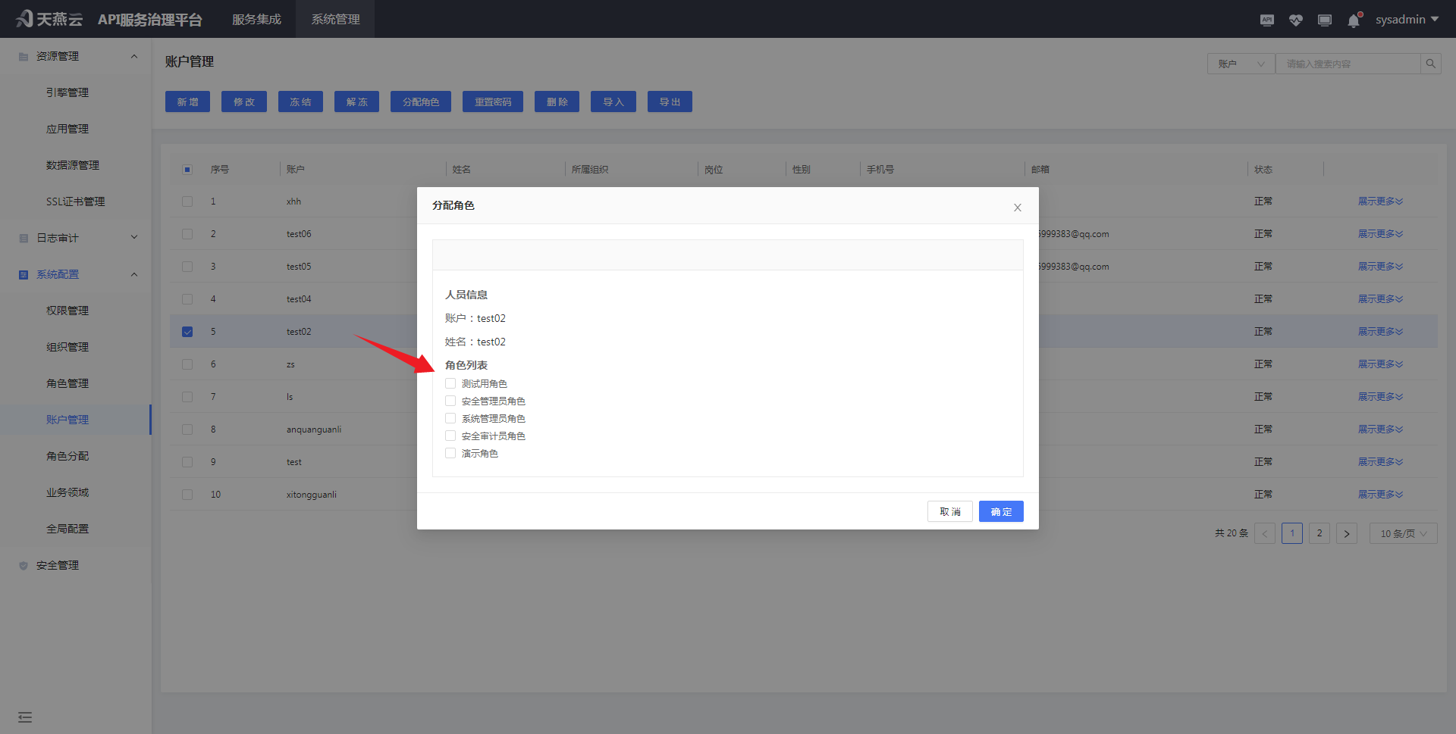This screenshot has height=734, width=1456.
Task: Open the monitor screen icon in top bar
Action: (1324, 20)
